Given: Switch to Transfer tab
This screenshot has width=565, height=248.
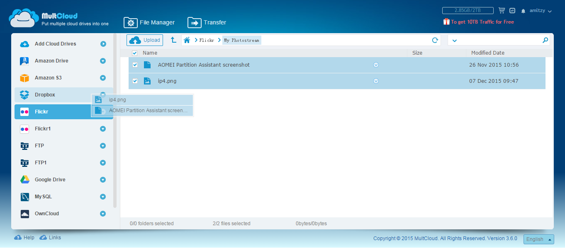Looking at the screenshot, I should pyautogui.click(x=207, y=23).
